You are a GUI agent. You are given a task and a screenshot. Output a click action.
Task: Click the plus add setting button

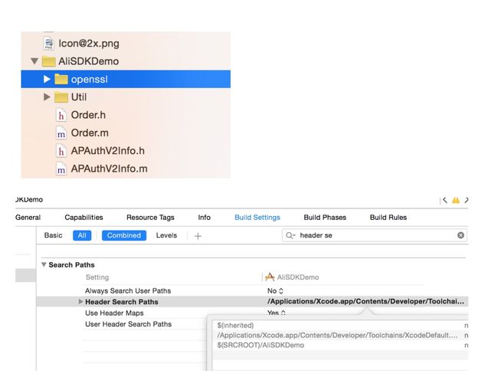point(198,236)
